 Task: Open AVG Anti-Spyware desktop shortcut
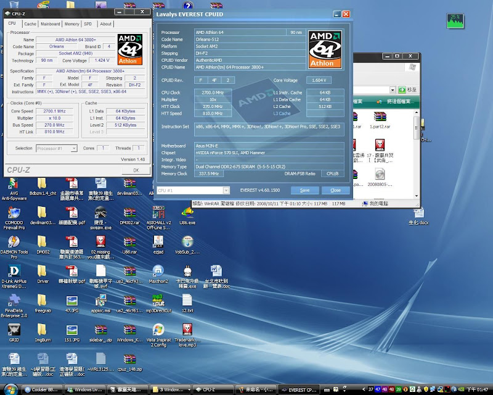(x=14, y=189)
